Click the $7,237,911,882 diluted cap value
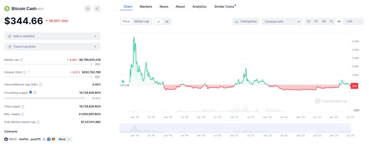This screenshot has height=146, width=369. (90, 122)
